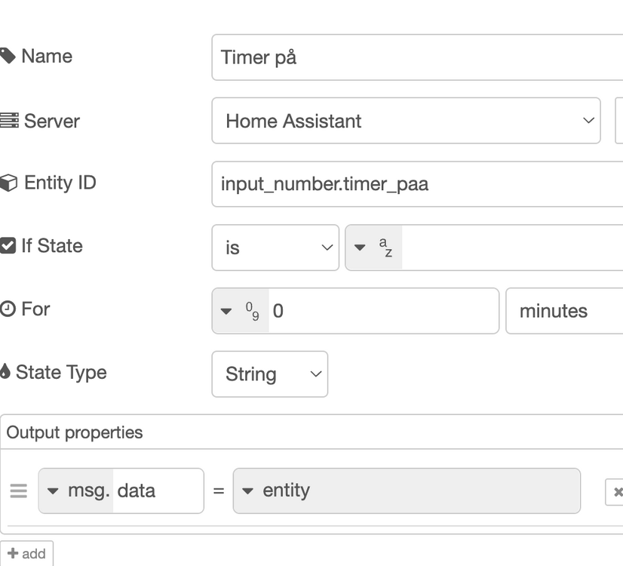
Task: Click the For duration value field
Action: pyautogui.click(x=382, y=311)
